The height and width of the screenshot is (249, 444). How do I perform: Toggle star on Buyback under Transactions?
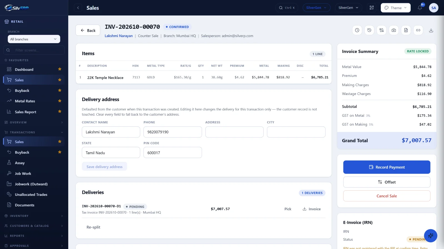click(59, 152)
